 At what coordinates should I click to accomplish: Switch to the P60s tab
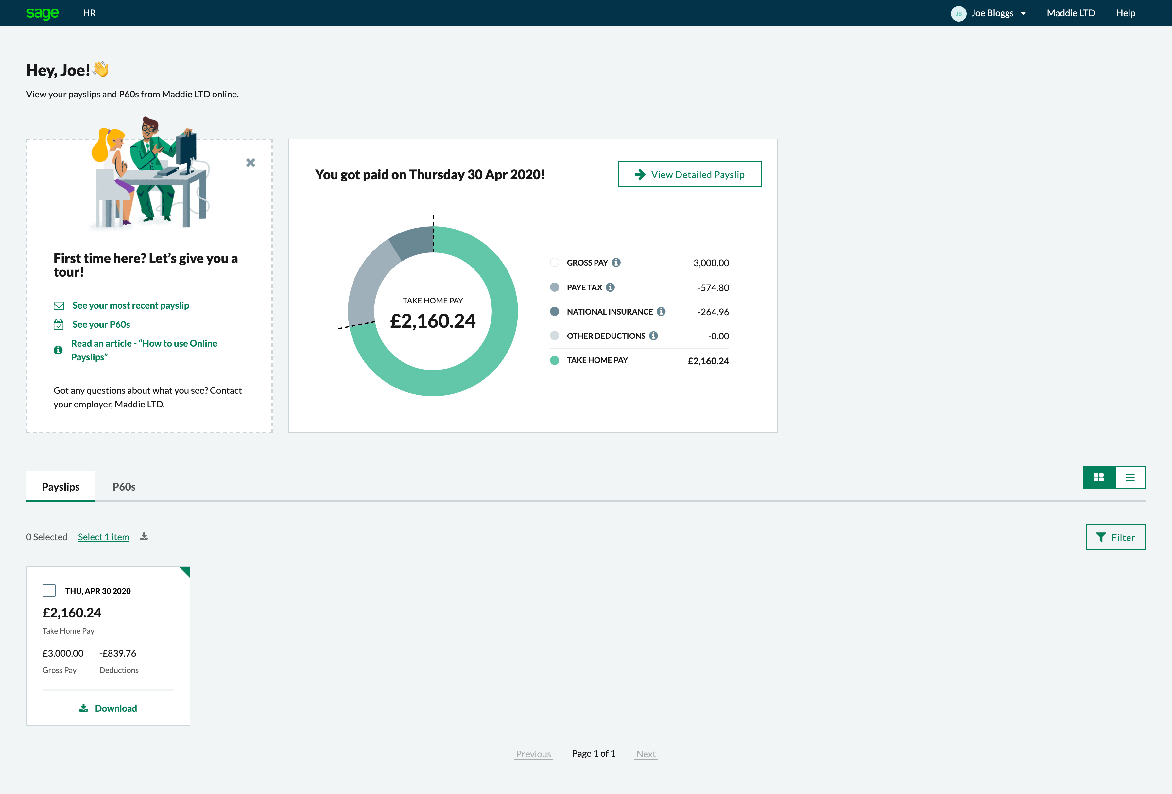(124, 487)
